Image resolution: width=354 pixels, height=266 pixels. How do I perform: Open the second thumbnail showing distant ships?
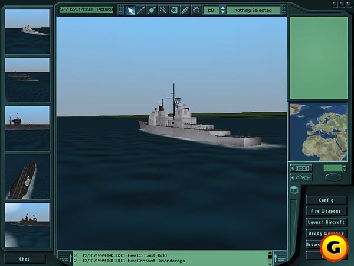tap(27, 80)
